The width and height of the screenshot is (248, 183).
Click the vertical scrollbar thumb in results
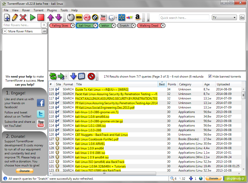[x=243, y=95]
